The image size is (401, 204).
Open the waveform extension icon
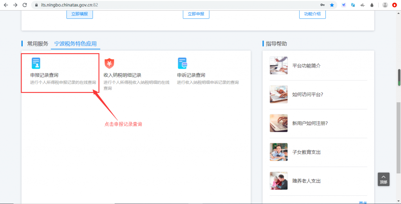362,5
